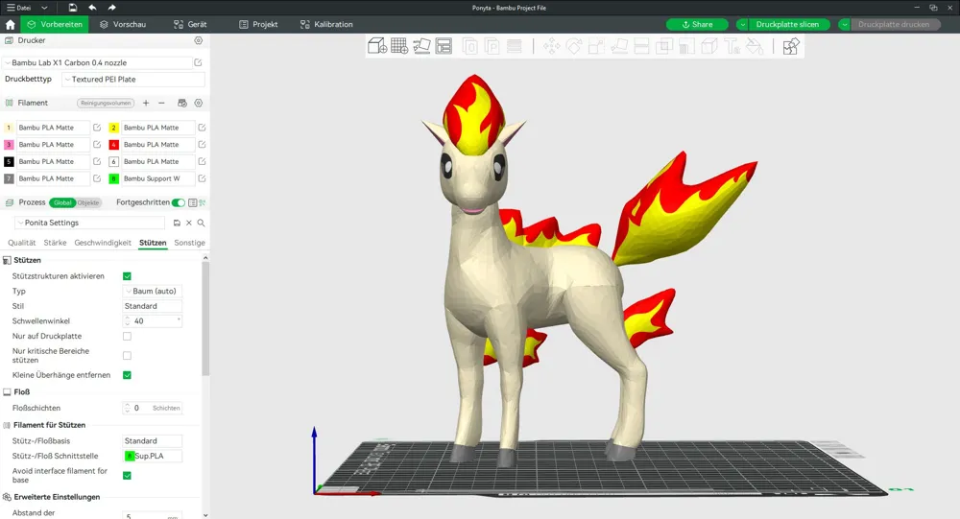
Task: Switch process scope to Global
Action: point(62,202)
